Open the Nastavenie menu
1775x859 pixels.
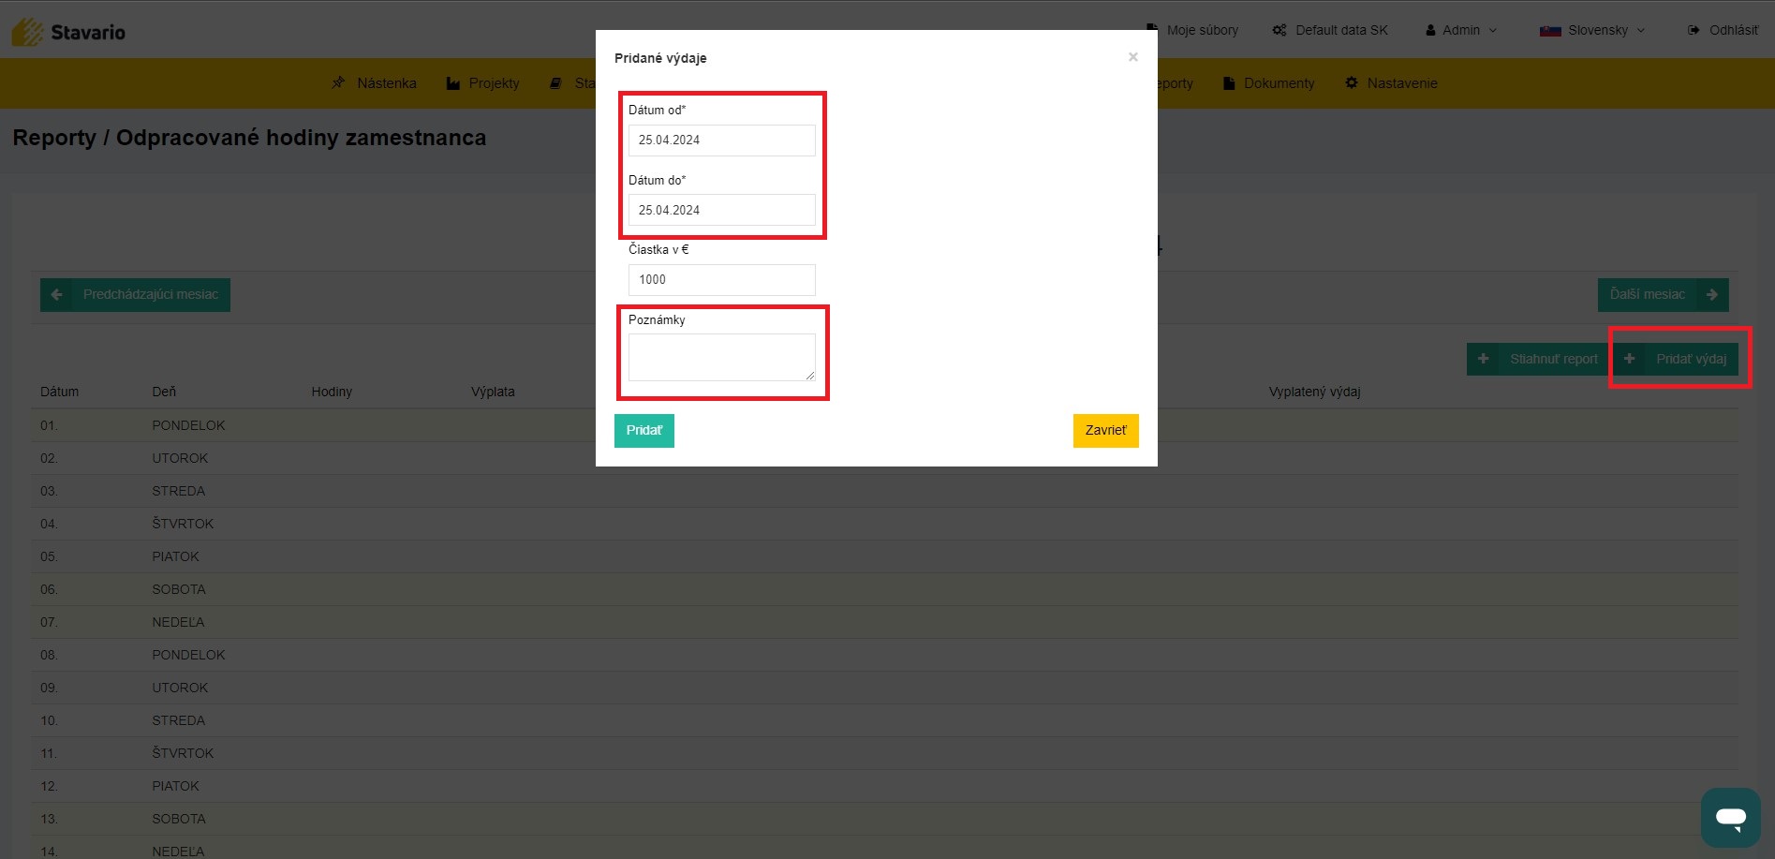(1391, 83)
